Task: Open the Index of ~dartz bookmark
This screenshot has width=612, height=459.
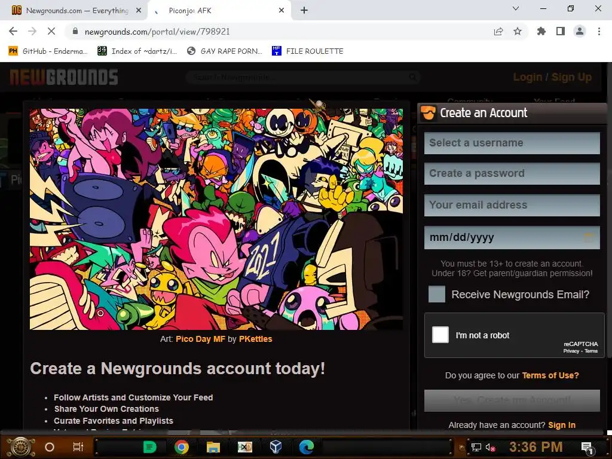Action: (x=137, y=51)
